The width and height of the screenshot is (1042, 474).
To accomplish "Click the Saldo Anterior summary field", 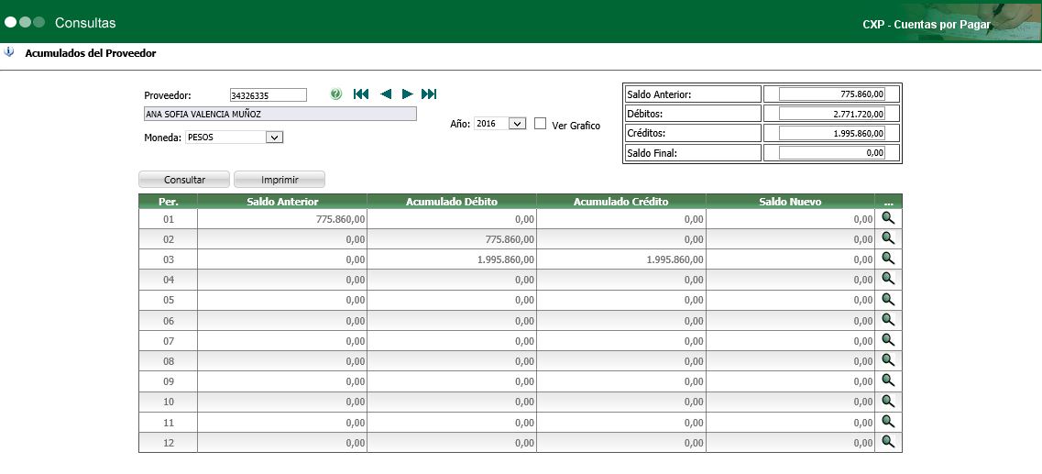I will (x=832, y=94).
